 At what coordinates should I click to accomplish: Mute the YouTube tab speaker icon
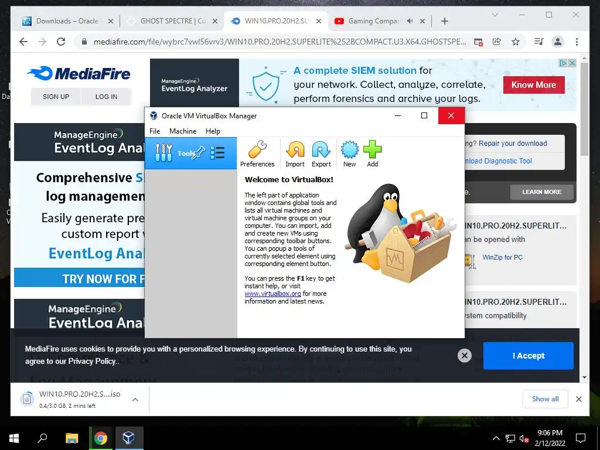pos(410,21)
